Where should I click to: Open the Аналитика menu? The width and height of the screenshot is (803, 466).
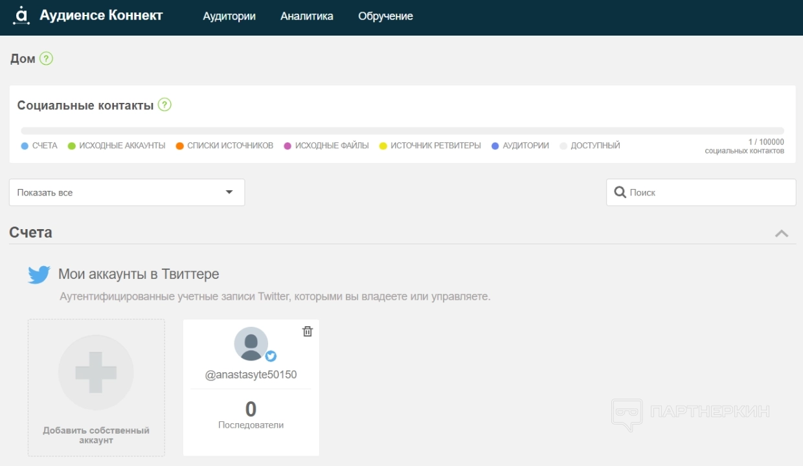pyautogui.click(x=307, y=16)
